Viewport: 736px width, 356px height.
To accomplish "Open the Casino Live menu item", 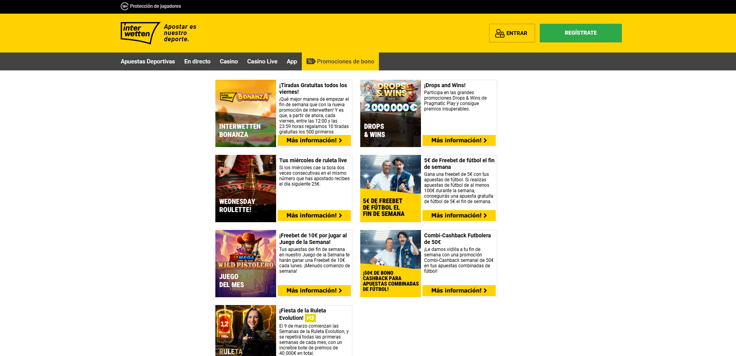I will point(262,61).
